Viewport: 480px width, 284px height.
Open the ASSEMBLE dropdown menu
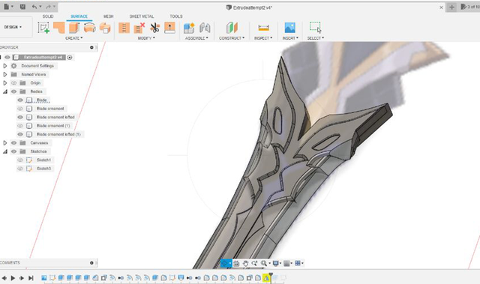(196, 38)
